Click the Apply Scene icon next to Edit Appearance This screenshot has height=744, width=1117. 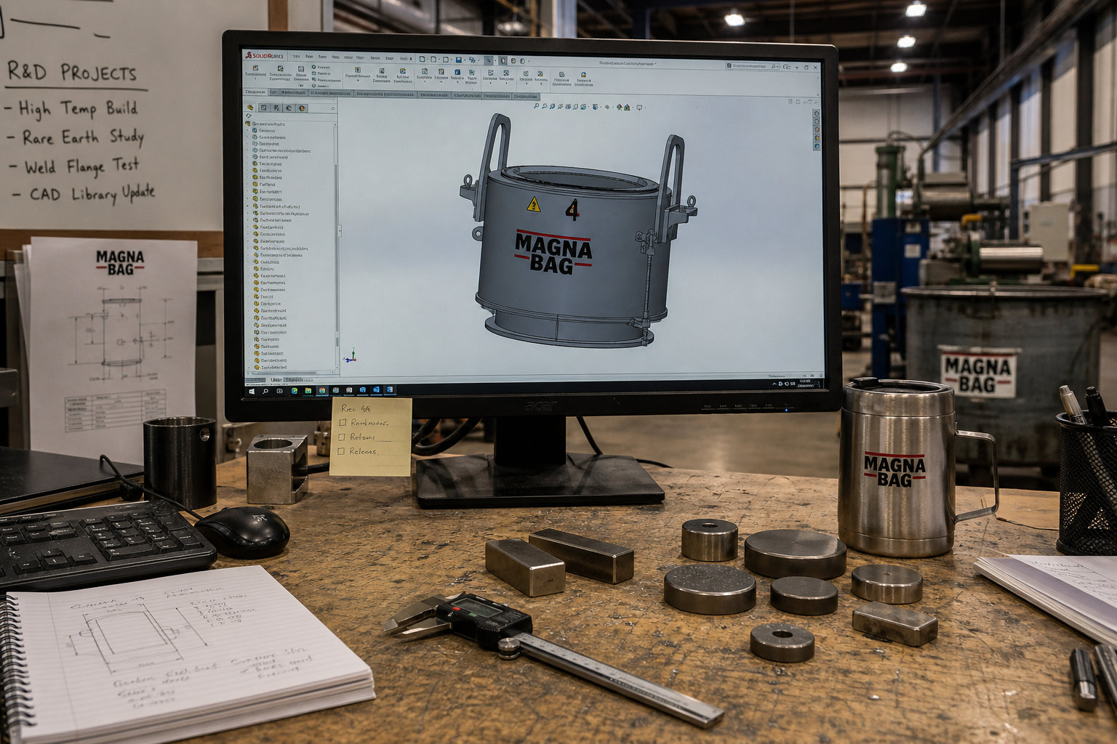pyautogui.click(x=627, y=107)
